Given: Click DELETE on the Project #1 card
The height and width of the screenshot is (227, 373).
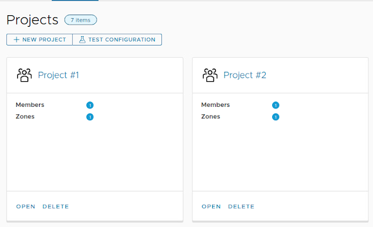Looking at the screenshot, I should pos(56,207).
